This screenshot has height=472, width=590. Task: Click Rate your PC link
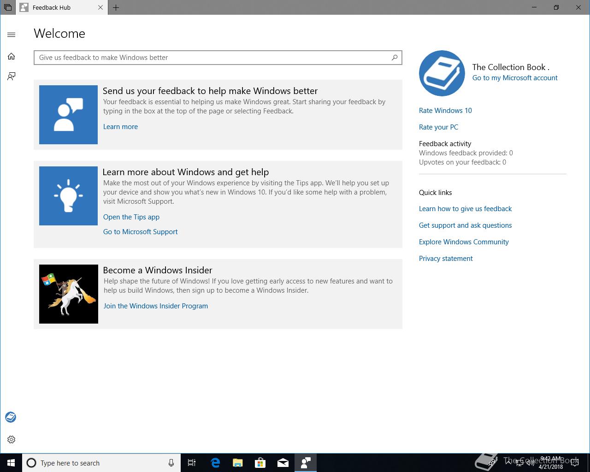click(x=438, y=127)
